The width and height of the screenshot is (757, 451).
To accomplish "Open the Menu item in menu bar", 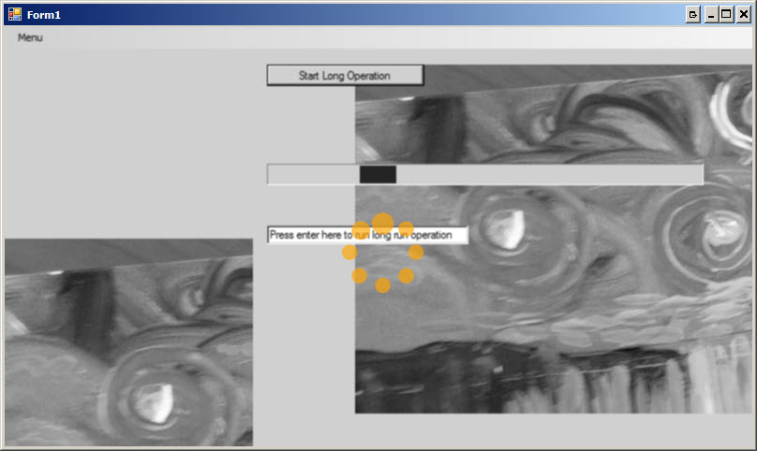I will pyautogui.click(x=30, y=37).
